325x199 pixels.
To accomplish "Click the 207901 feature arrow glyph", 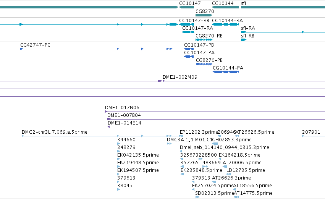I will [303, 136].
